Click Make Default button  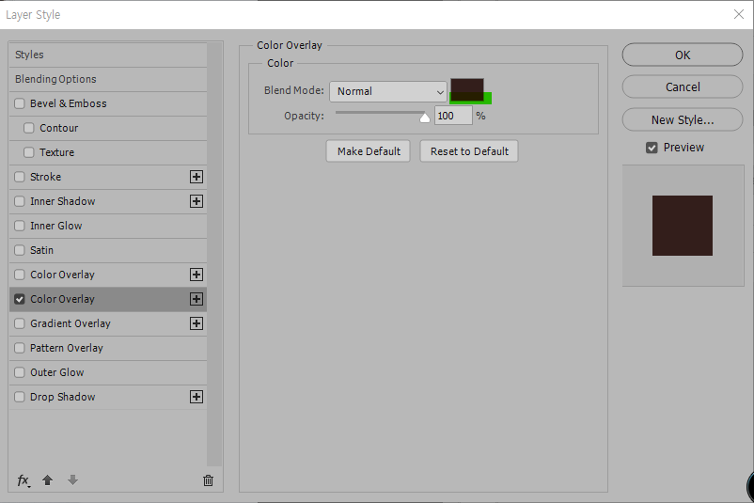(369, 151)
